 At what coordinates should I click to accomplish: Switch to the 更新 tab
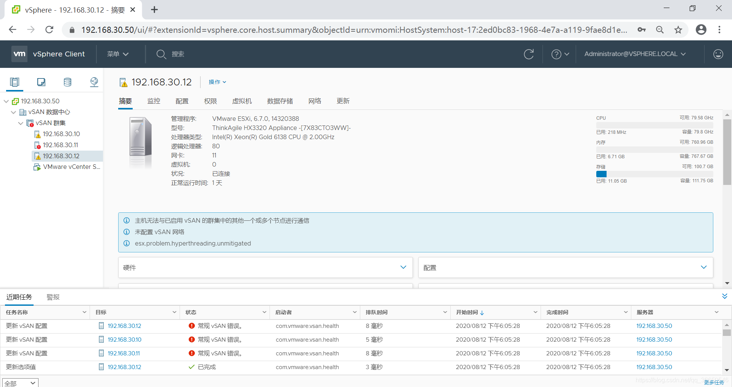coord(343,101)
